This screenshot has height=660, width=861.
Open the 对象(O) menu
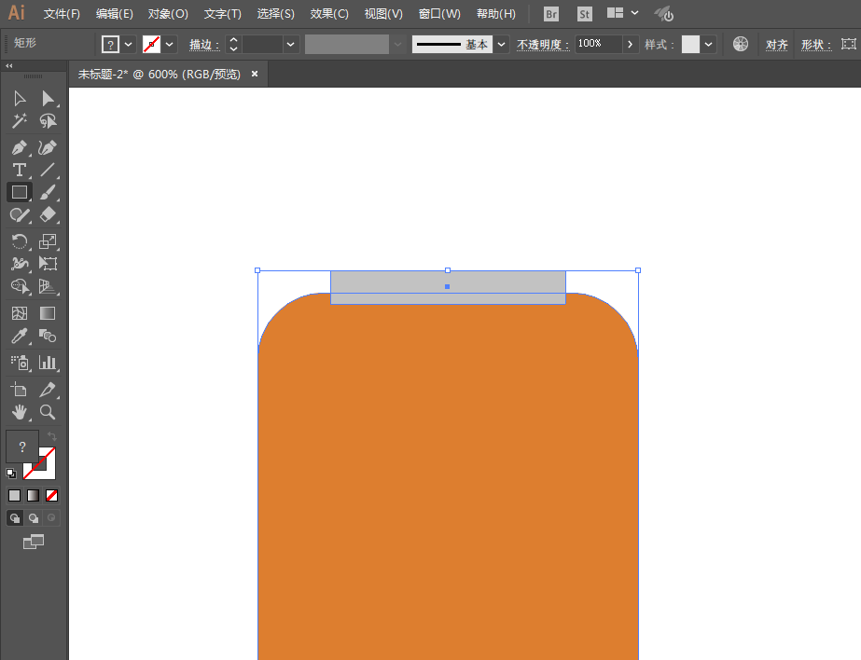(168, 14)
